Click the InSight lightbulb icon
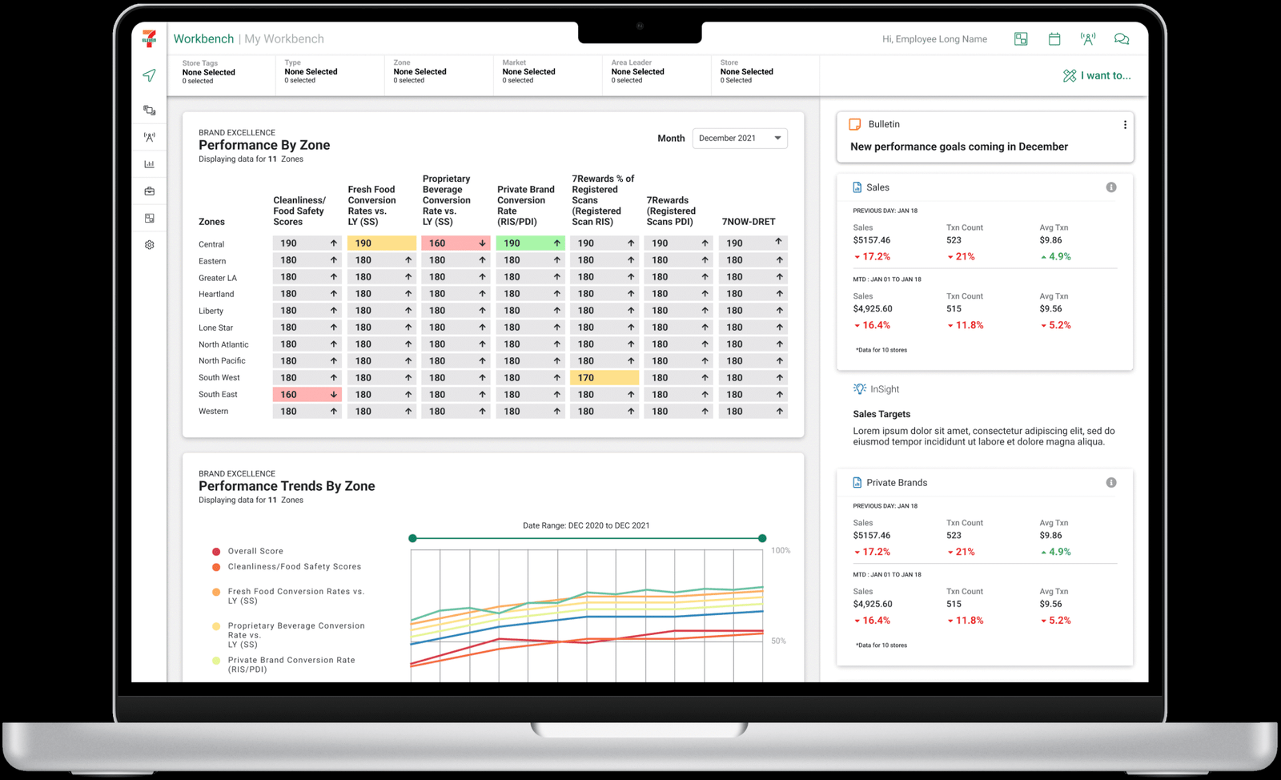 (x=860, y=389)
